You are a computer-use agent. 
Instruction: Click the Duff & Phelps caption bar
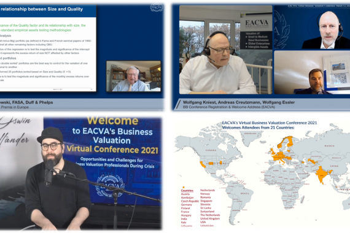click(x=82, y=104)
